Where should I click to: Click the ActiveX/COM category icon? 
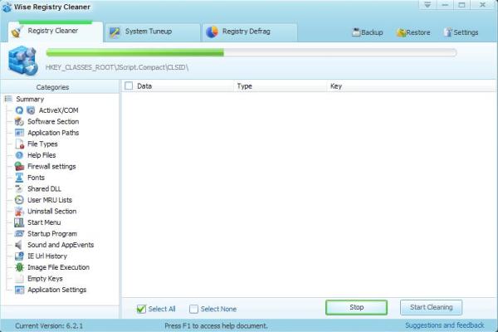31,110
